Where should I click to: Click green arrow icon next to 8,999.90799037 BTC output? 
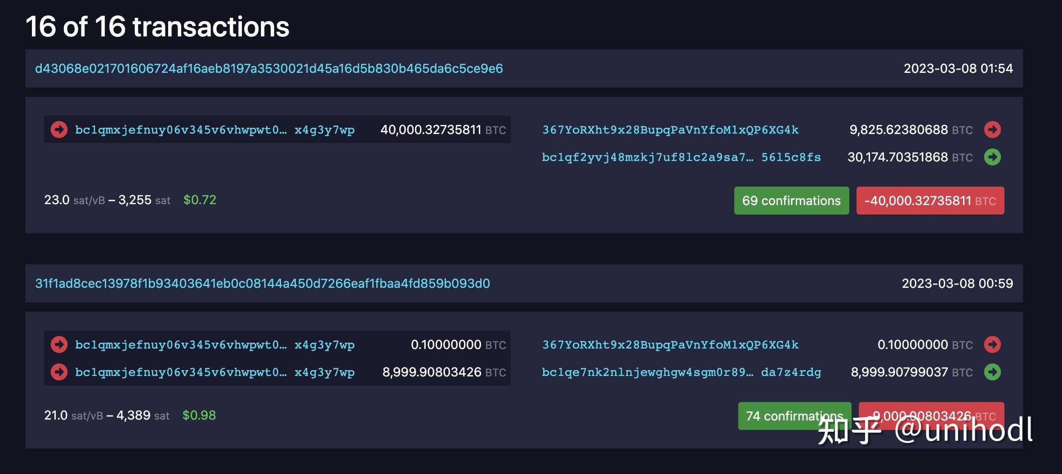click(x=992, y=372)
